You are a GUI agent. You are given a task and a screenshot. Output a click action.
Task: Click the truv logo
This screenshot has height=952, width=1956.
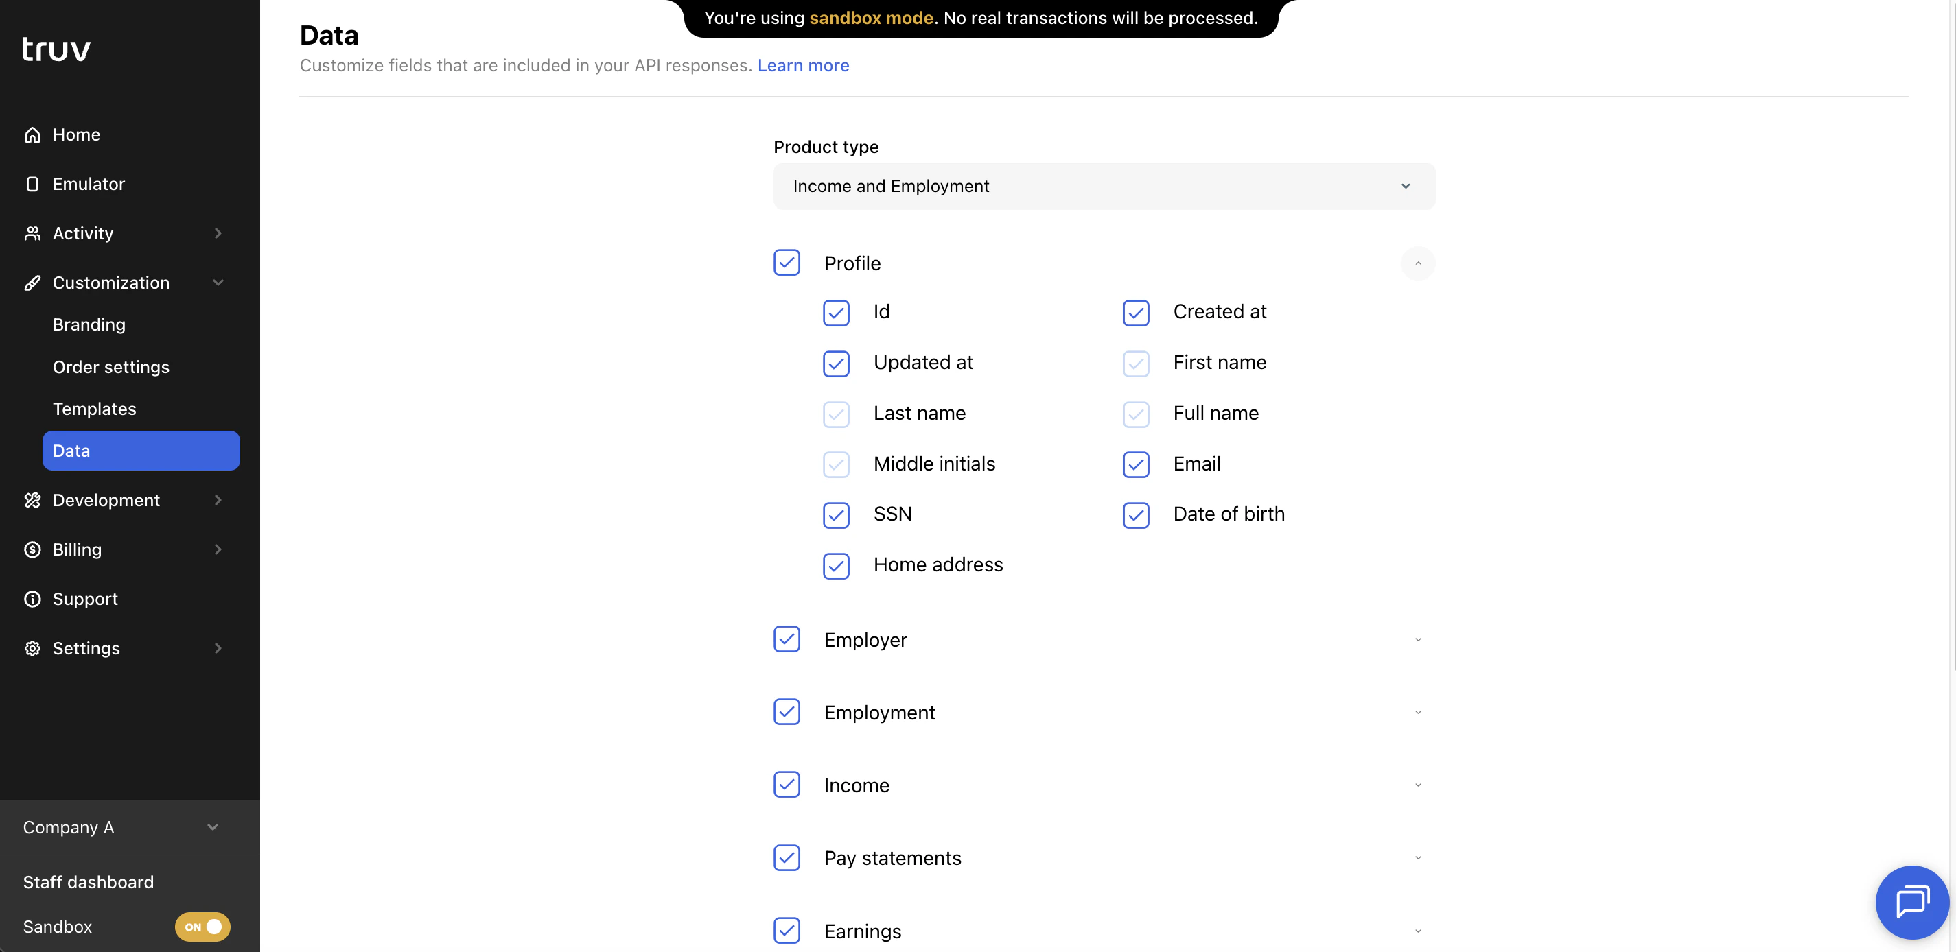coord(56,49)
